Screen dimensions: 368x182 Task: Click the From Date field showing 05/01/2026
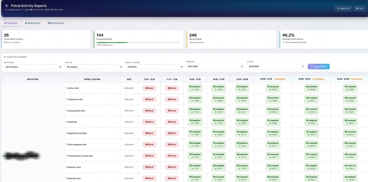(x=215, y=66)
